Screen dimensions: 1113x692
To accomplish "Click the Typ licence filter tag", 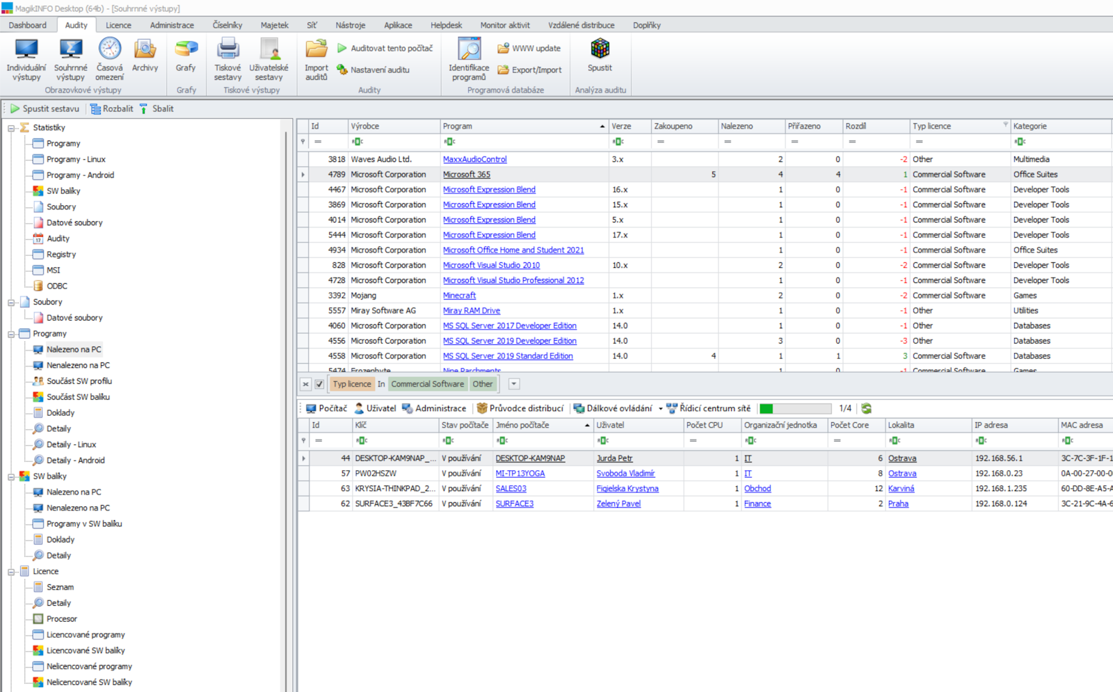I will tap(352, 384).
